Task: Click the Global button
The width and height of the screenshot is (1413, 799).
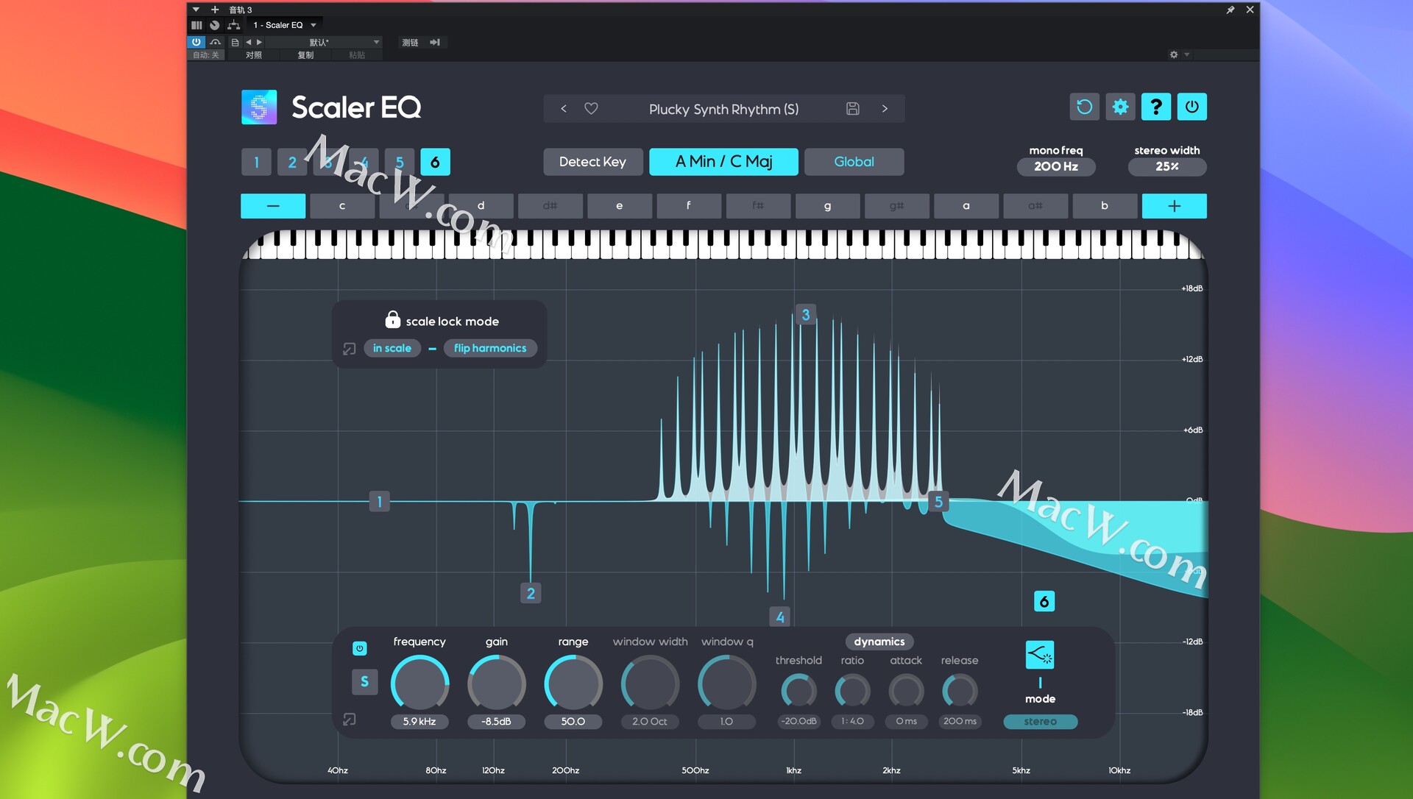Action: point(854,162)
